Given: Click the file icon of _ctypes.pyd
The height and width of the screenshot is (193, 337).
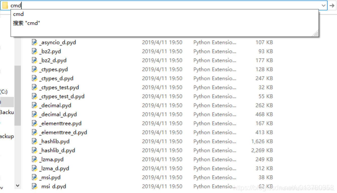Looking at the screenshot, I should pyautogui.click(x=35, y=69).
